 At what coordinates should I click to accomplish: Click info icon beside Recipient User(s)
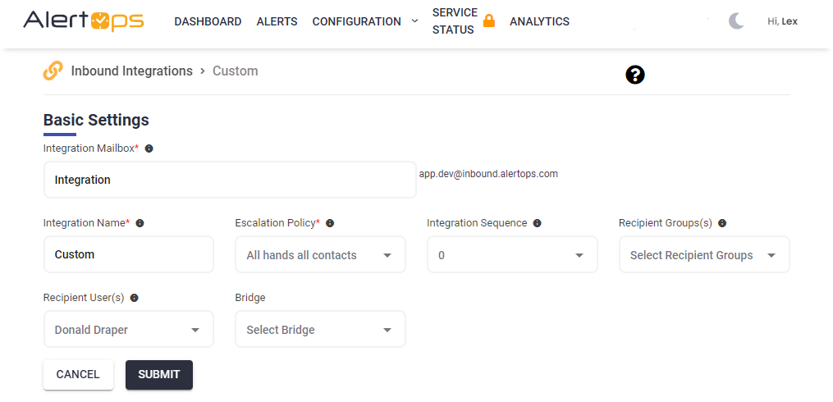coord(134,298)
